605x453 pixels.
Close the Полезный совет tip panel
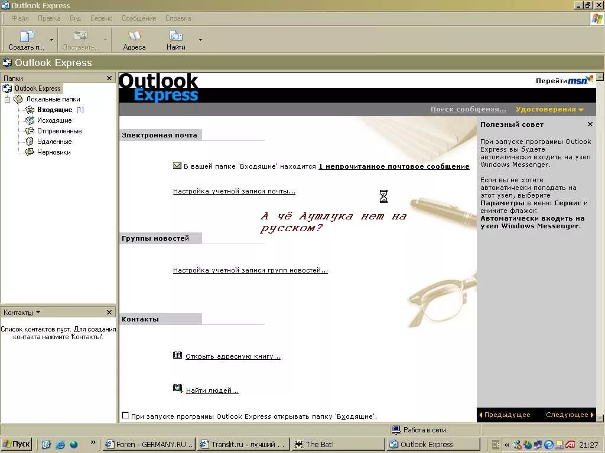pos(590,124)
